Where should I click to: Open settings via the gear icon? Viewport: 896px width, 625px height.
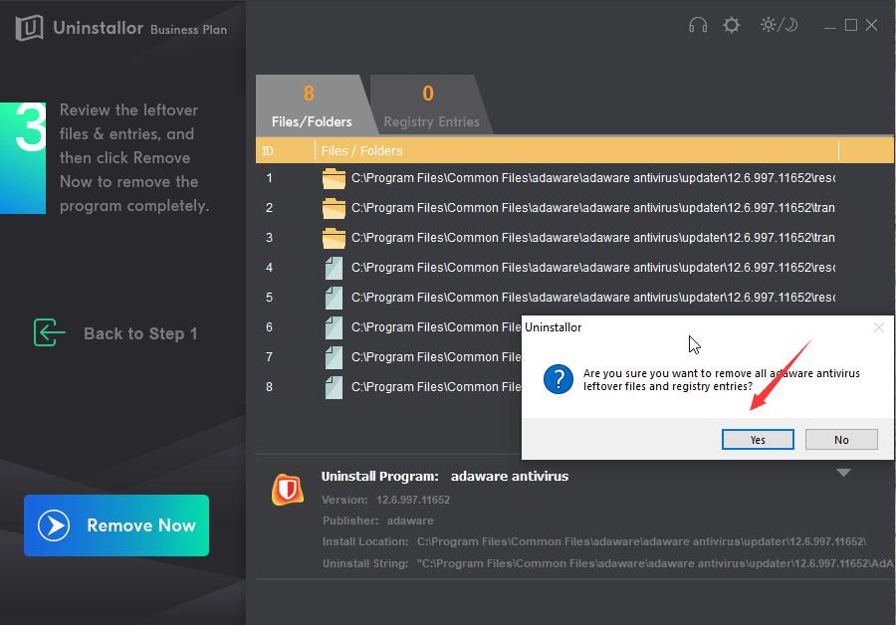(x=732, y=25)
